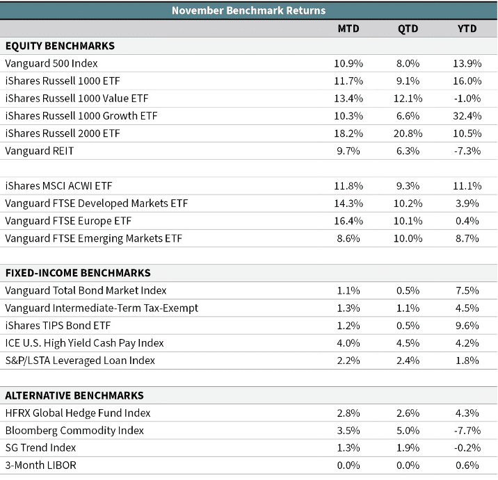Select the MTD column header
Viewport: 498px width, 480px height.
(x=348, y=28)
